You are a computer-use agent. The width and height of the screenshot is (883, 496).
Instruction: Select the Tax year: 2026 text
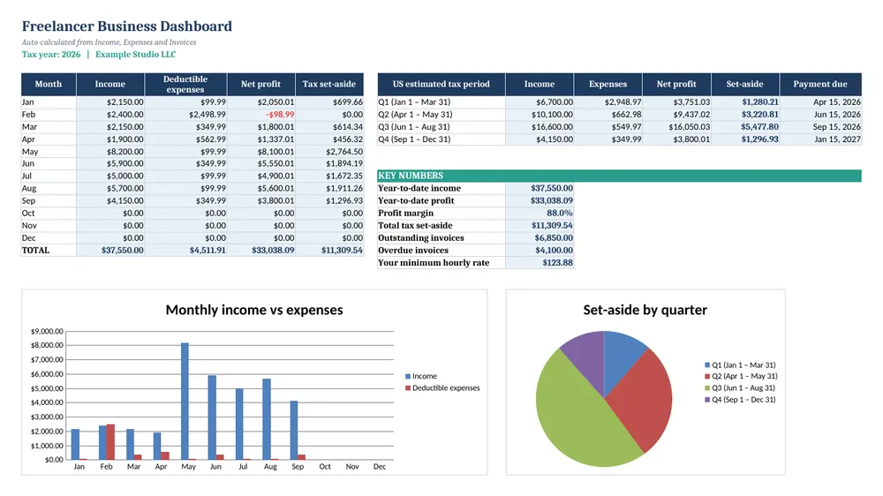[x=51, y=55]
